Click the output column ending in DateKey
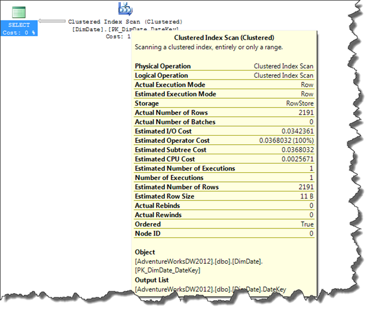373x314 pixels. pyautogui.click(x=210, y=289)
